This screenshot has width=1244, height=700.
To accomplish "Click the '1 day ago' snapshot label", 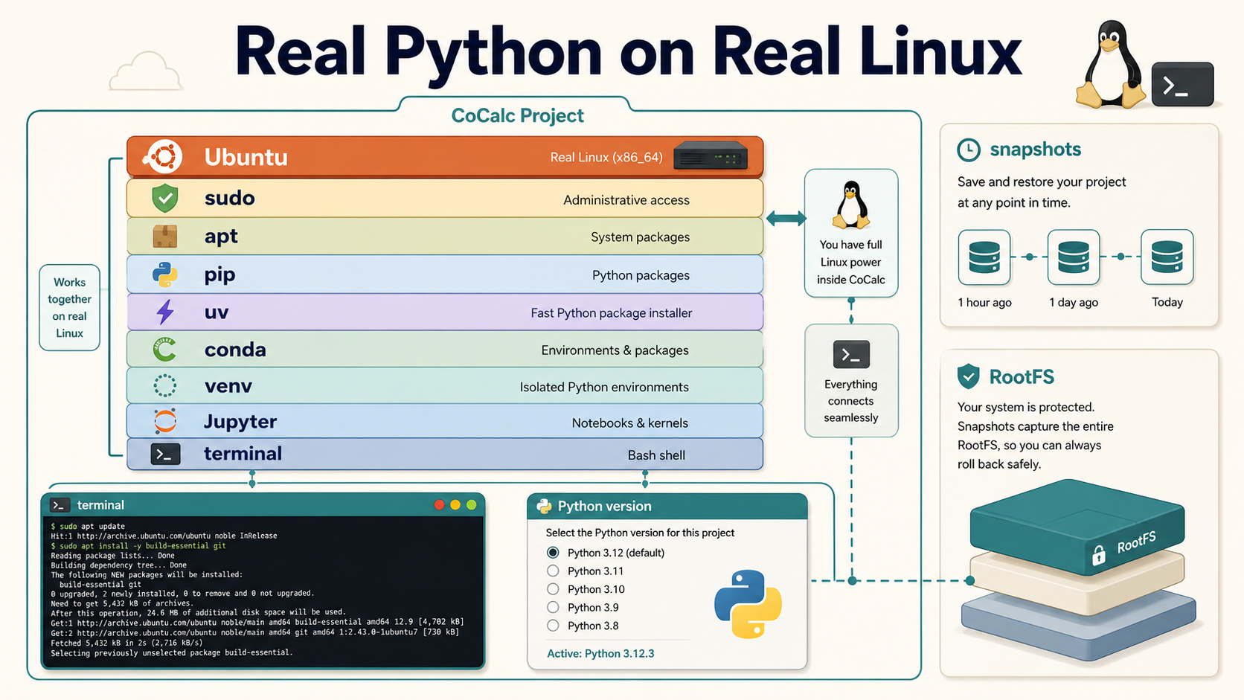I will click(1074, 302).
